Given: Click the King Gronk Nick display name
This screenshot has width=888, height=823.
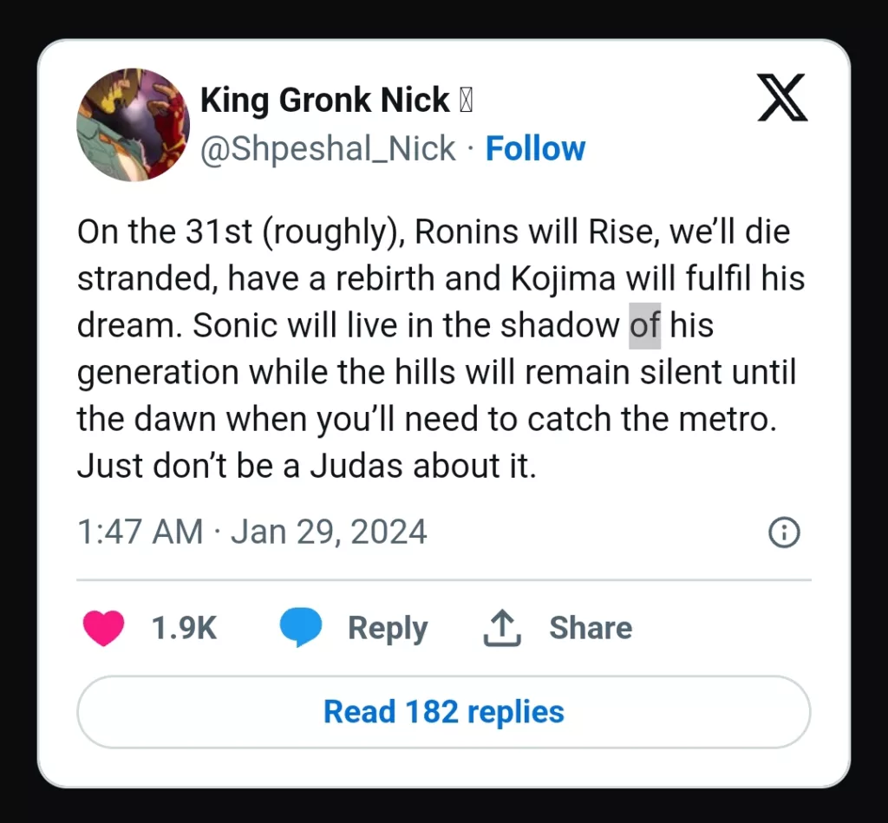Looking at the screenshot, I should point(324,101).
